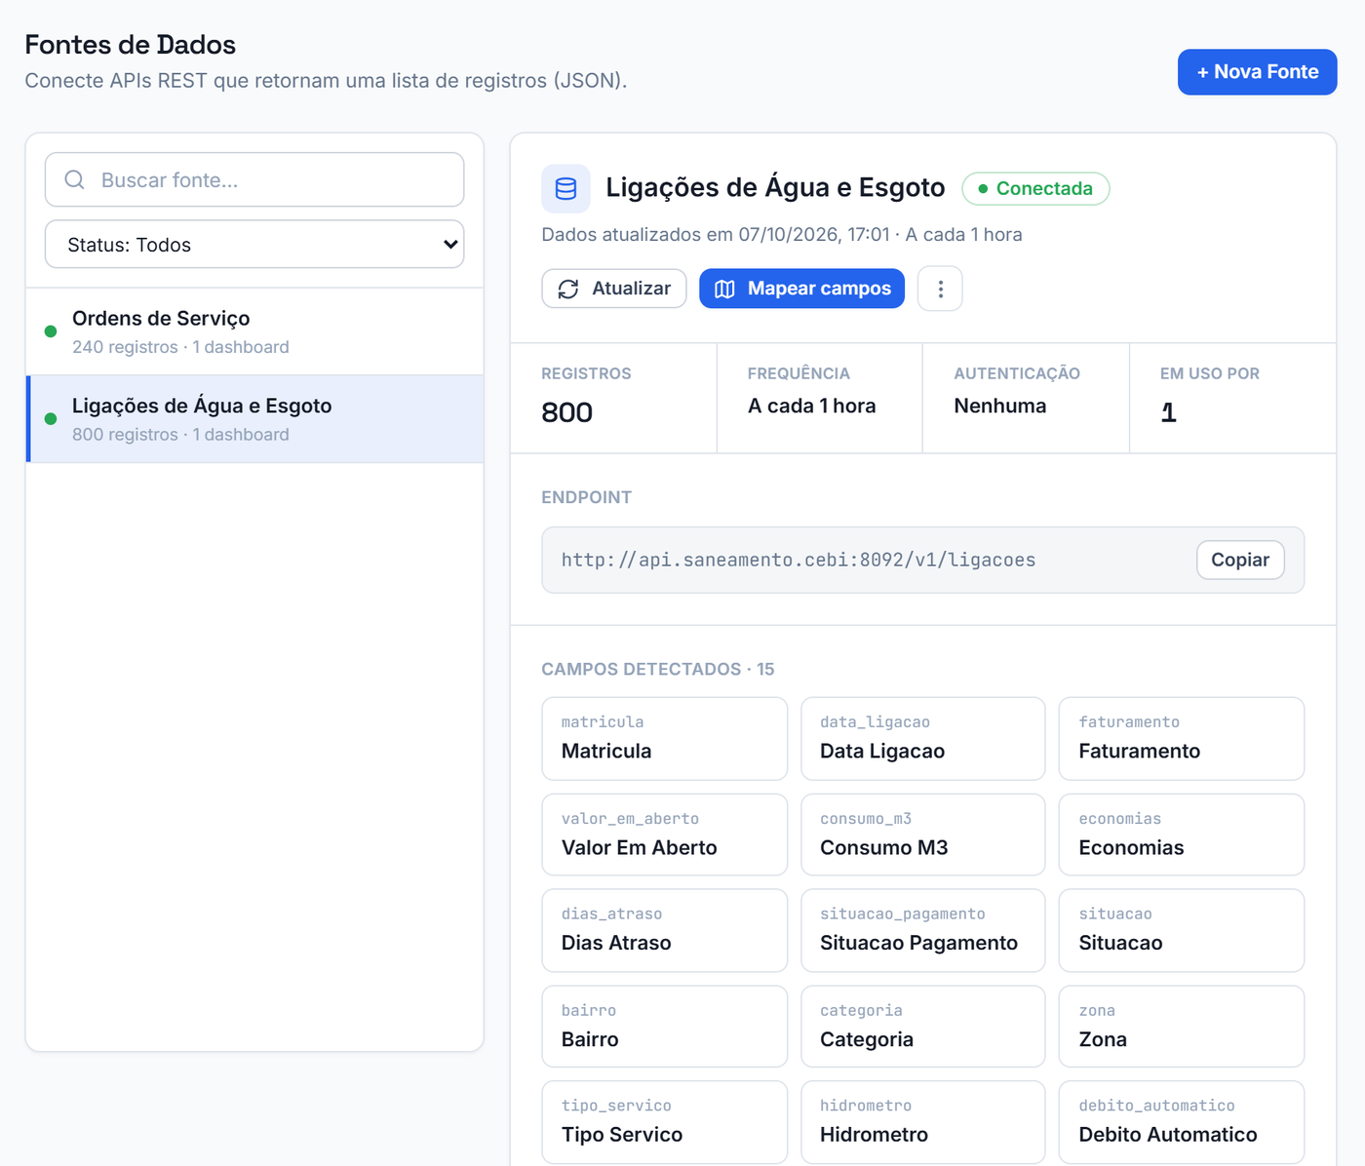Select Ligações de Água e Esgoto list item
Image resolution: width=1365 pixels, height=1166 pixels.
coord(254,419)
